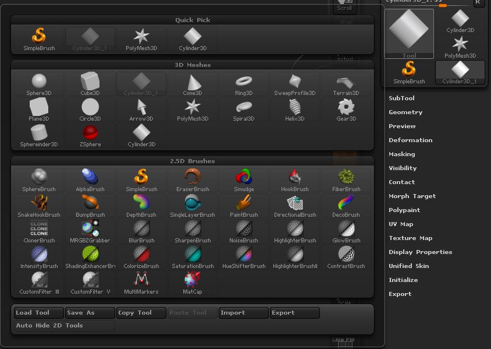
Task: Click Import in tool popup
Action: [244, 313]
